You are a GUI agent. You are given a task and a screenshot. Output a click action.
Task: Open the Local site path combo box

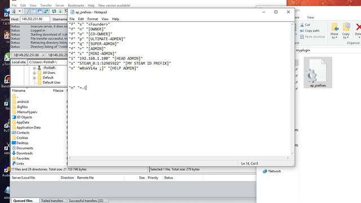[x=47, y=62]
